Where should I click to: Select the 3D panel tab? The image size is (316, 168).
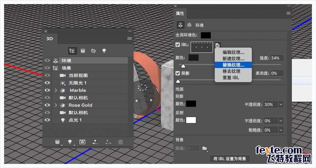[x=50, y=39]
